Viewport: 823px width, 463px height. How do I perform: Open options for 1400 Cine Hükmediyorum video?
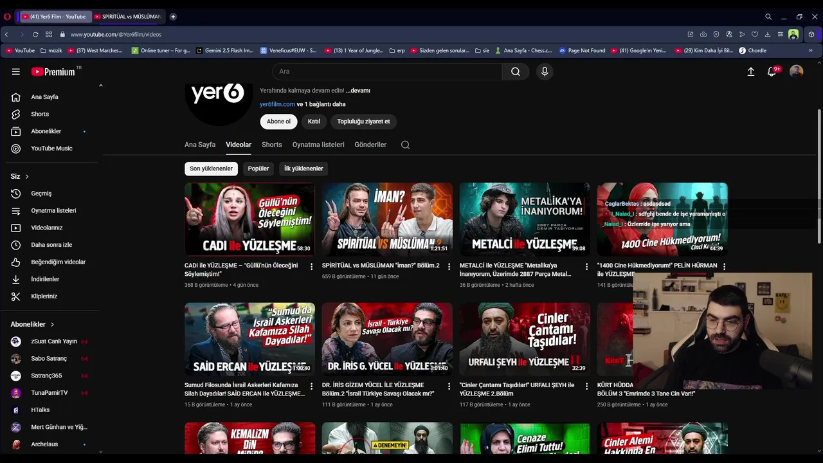coord(724,266)
